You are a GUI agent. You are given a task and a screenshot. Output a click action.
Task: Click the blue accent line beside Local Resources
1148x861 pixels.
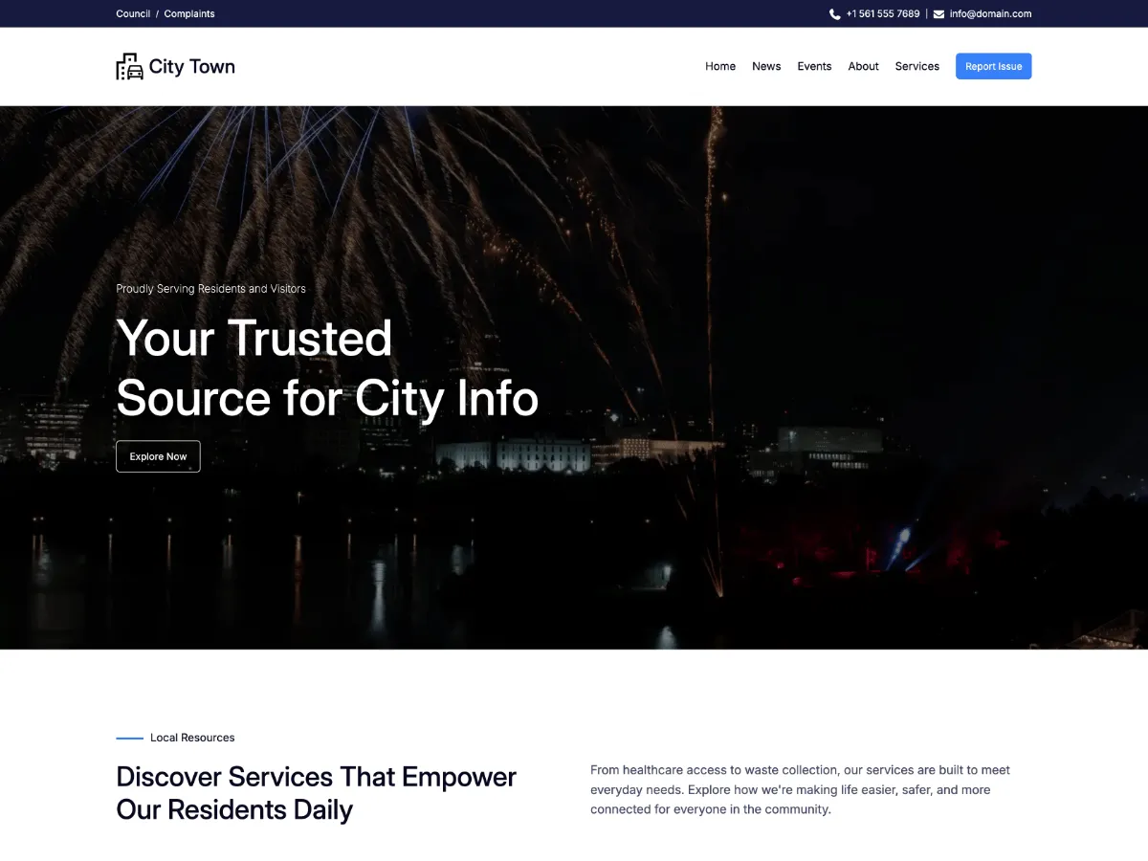point(128,737)
